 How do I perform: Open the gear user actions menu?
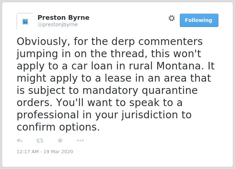[x=172, y=18]
